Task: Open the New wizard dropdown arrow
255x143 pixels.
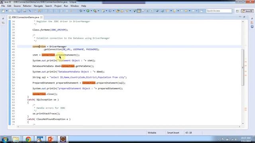Action: 7,11
